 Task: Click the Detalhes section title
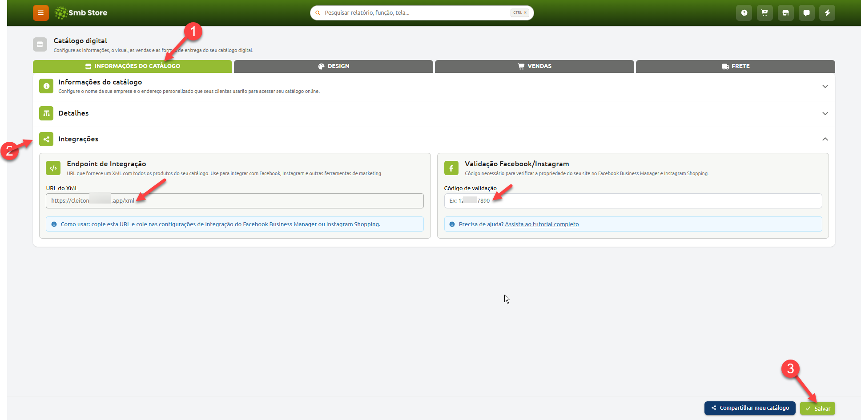[x=73, y=113]
